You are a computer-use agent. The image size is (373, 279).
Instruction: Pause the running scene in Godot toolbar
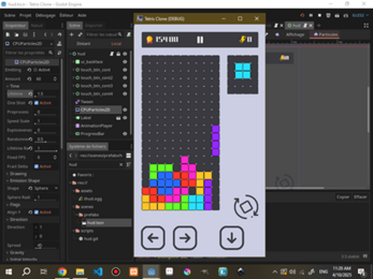click(x=311, y=16)
